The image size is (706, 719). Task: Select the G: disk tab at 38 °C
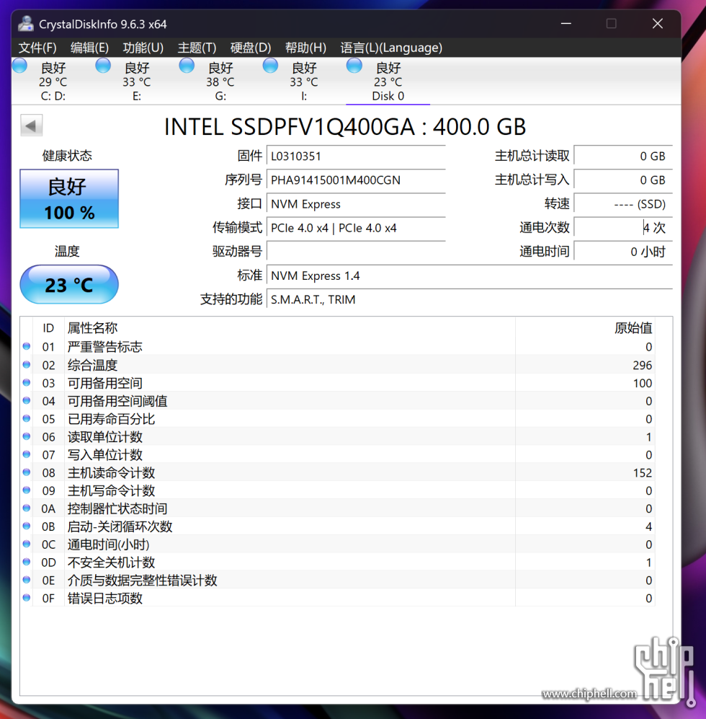click(220, 81)
